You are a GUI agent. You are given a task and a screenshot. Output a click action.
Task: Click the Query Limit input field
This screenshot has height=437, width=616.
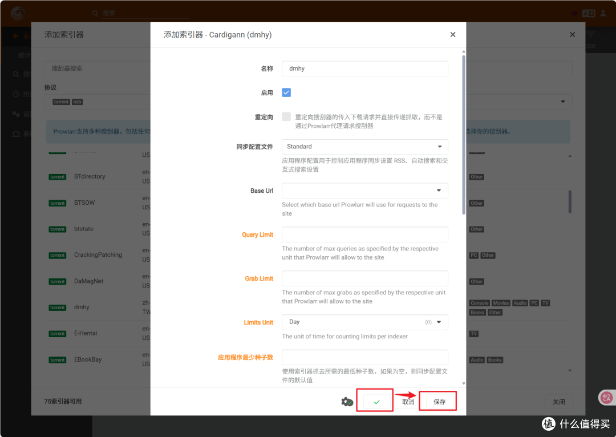[364, 234]
